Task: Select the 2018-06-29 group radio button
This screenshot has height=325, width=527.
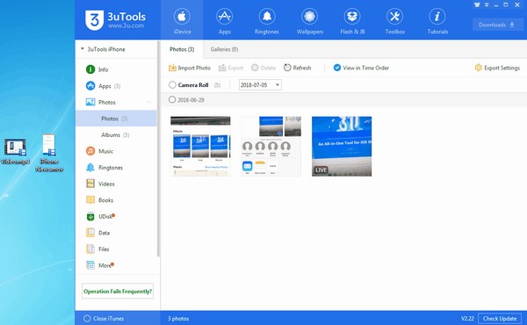Action: (172, 99)
